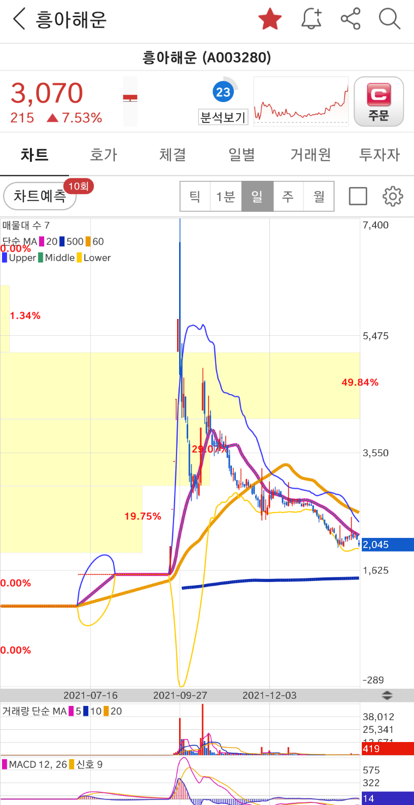Viewport: 414px width, 805px height.
Task: Toggle the square fullscreen chart icon
Action: (358, 196)
